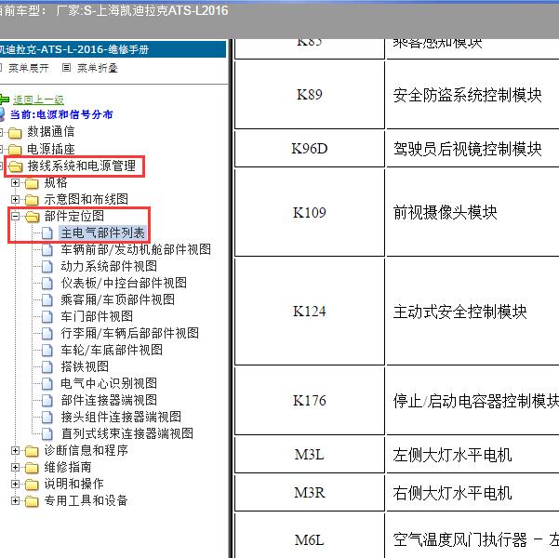Expand the 专用工具和设备 node
The image size is (559, 558).
click(15, 501)
